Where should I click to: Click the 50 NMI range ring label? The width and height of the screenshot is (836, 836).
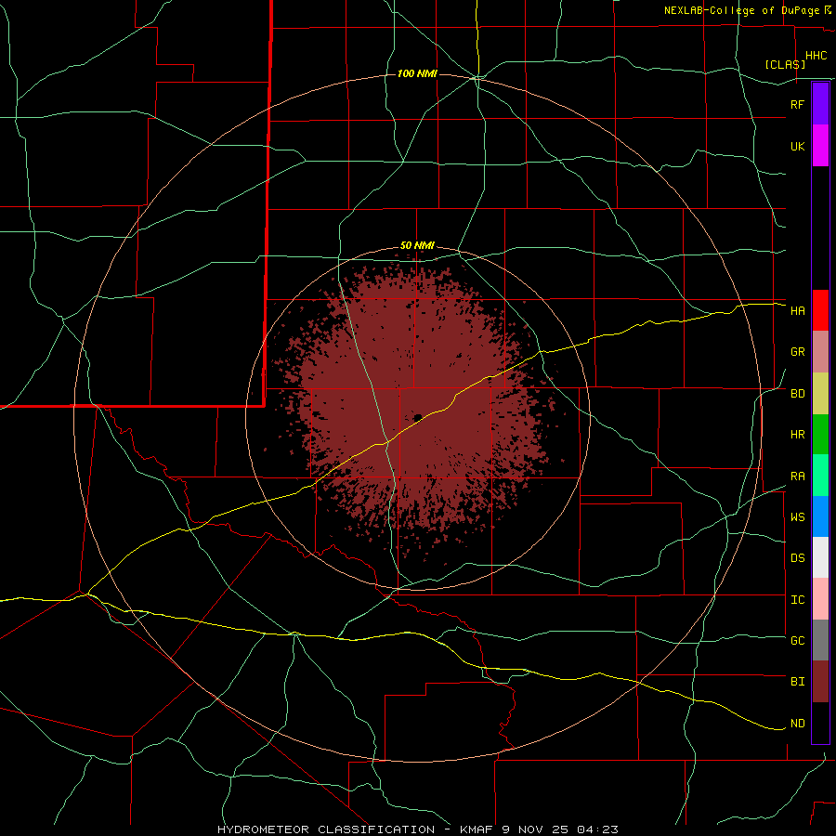click(417, 246)
